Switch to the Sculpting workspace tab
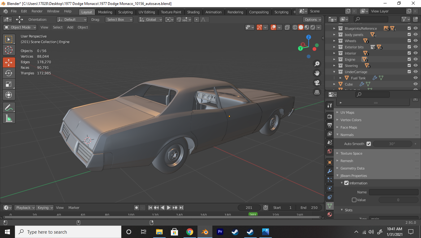 (125, 12)
